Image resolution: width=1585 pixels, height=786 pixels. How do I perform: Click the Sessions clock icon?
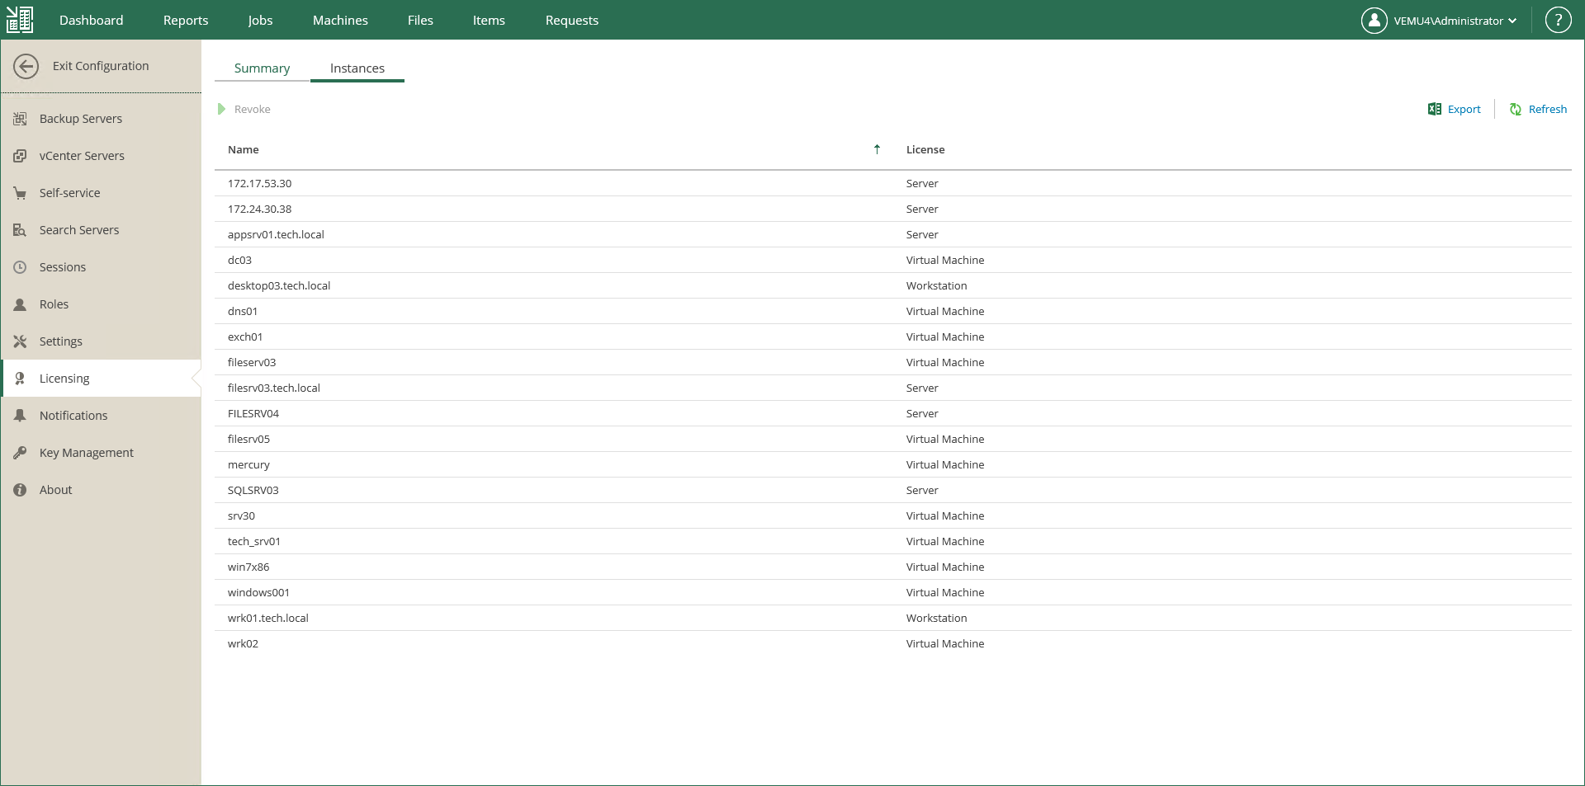pyautogui.click(x=20, y=267)
